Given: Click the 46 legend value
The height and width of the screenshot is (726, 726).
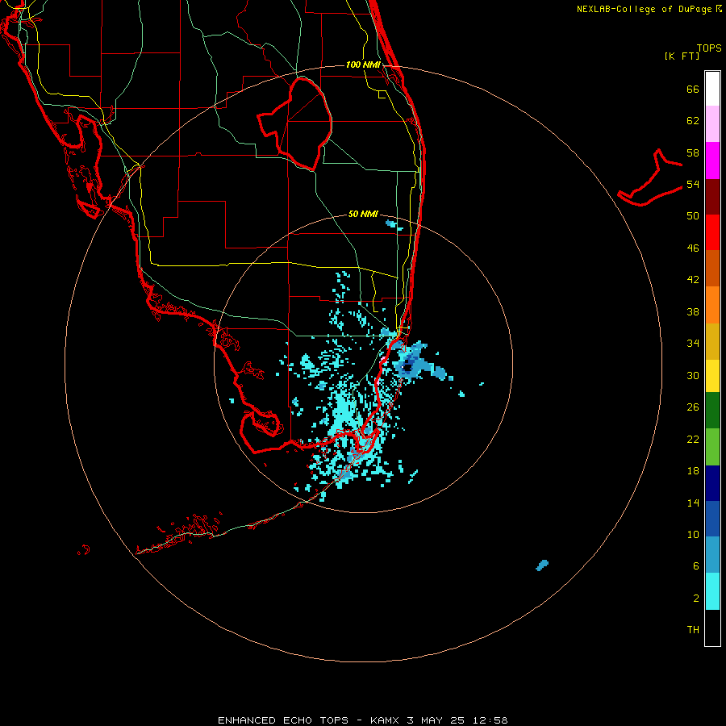Looking at the screenshot, I should [693, 248].
